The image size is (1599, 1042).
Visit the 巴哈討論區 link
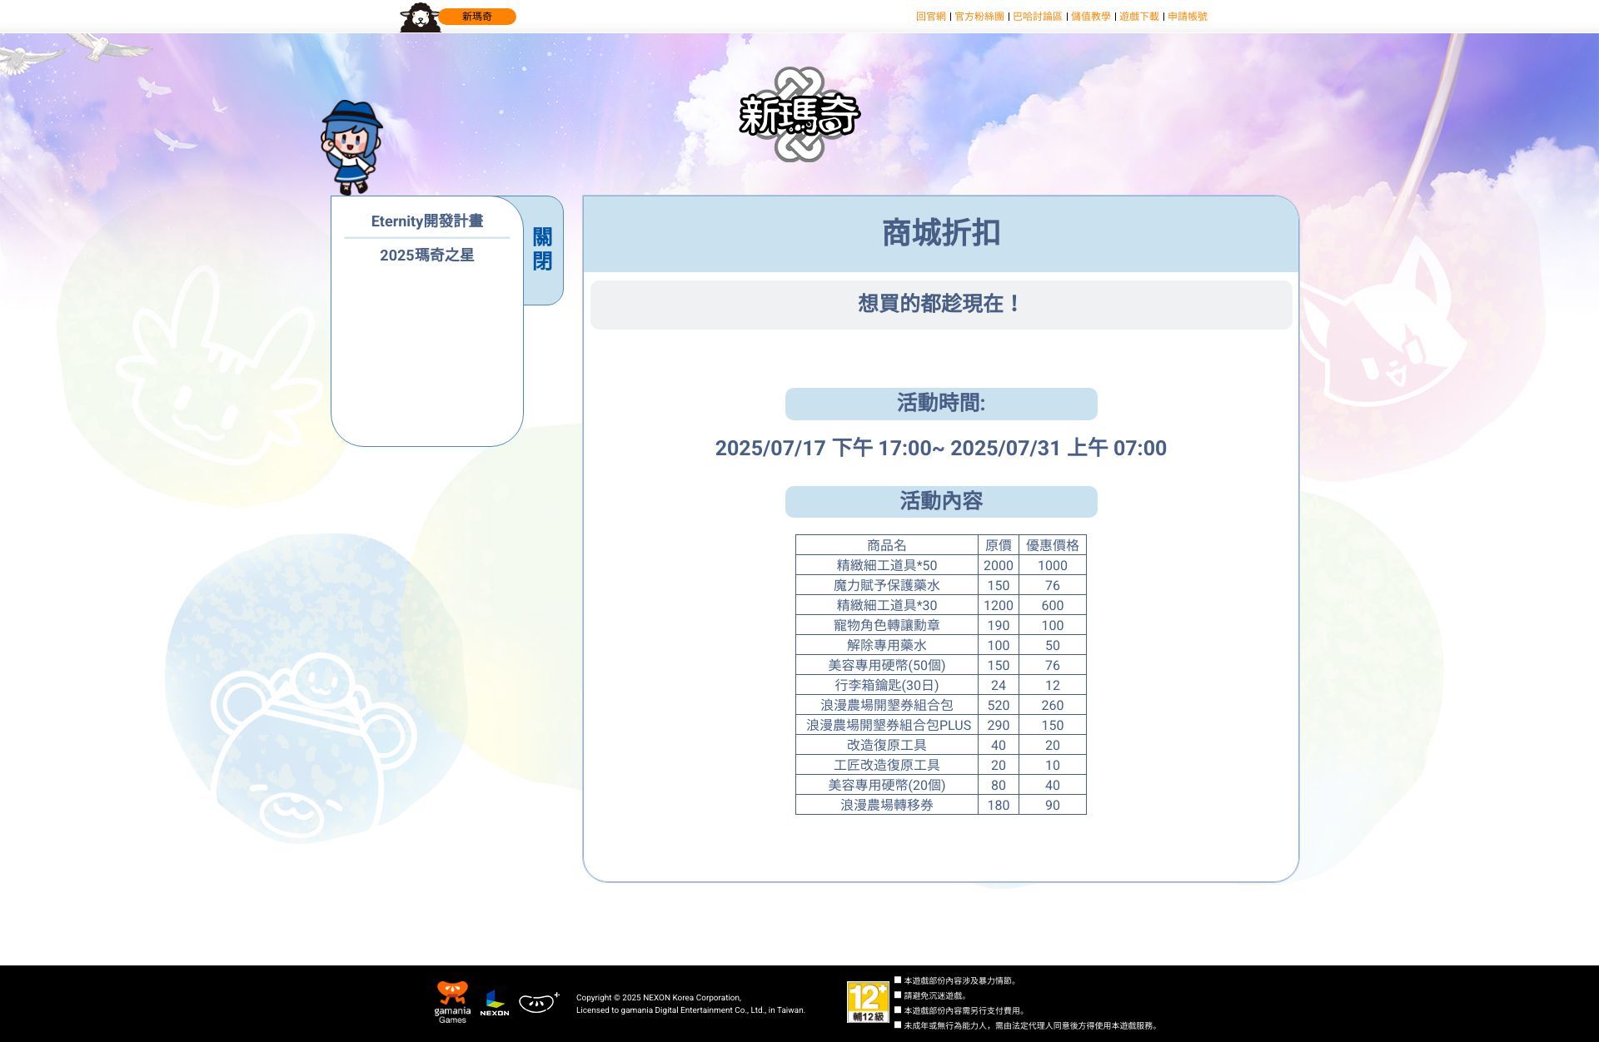pos(1037,17)
